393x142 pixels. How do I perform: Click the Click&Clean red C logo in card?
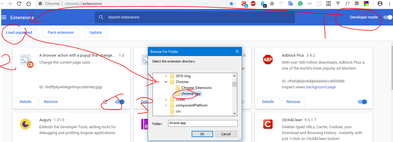[x=268, y=124]
